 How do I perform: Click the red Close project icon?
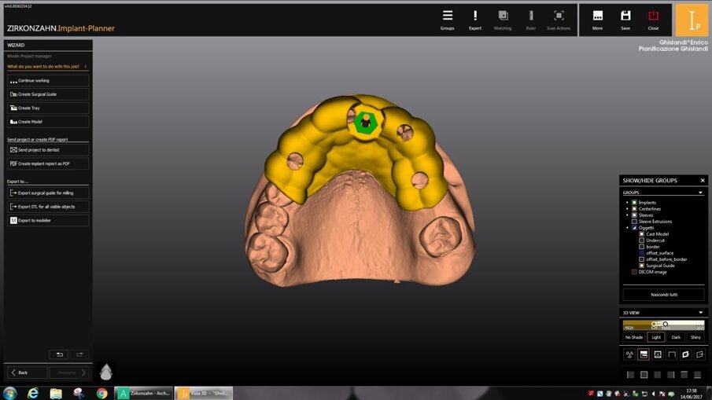[x=653, y=20]
